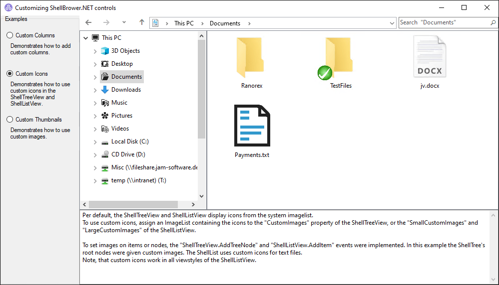Click the This PC breadcrumb segment
Screen dimensions: 499x285
pyautogui.click(x=183, y=23)
